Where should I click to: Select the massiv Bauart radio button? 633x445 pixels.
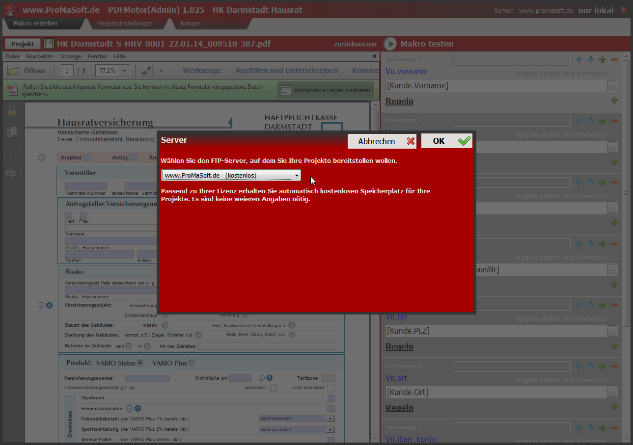(165, 325)
